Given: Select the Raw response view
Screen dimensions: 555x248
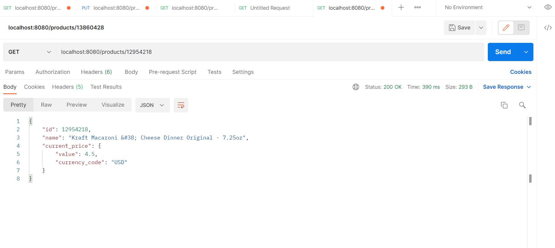Looking at the screenshot, I should tap(46, 105).
